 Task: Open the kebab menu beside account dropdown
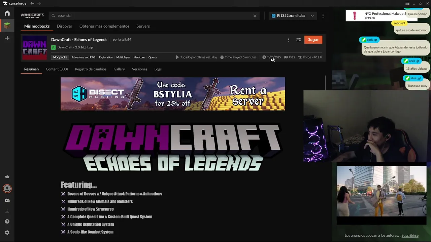(x=323, y=15)
